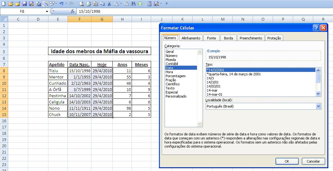This screenshot has width=333, height=171.
Task: Switch to the Preenchimento tab
Action: tap(251, 38)
